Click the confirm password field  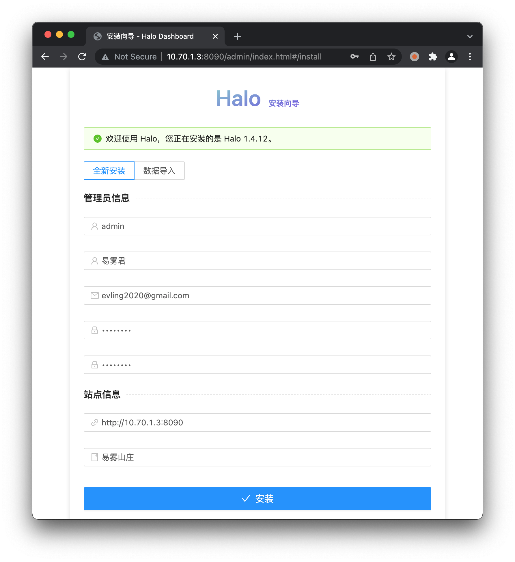tap(257, 365)
